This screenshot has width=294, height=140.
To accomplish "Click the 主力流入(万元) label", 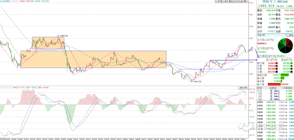I will pos(265,40).
